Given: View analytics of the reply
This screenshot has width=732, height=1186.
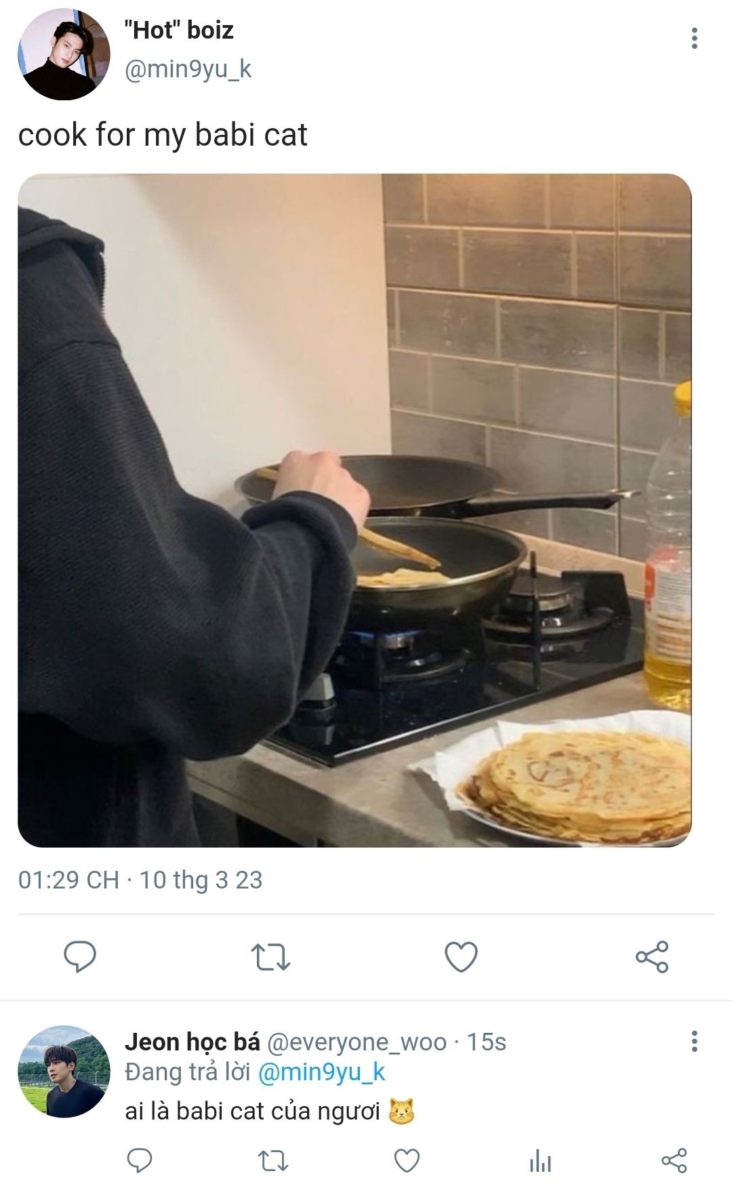Looking at the screenshot, I should click(x=540, y=1162).
